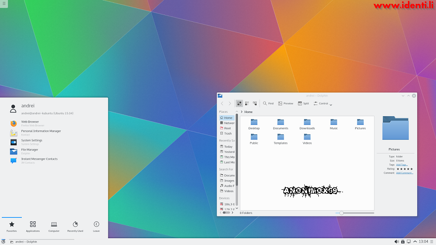
Task: Open the Leave tab
Action: click(x=96, y=227)
